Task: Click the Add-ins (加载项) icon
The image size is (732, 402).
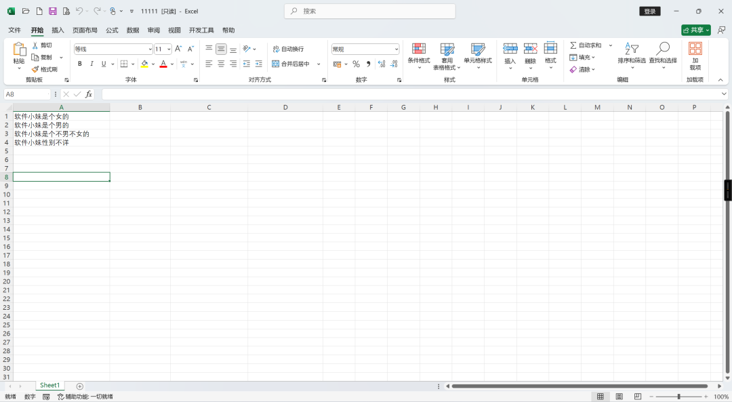Action: (x=695, y=49)
